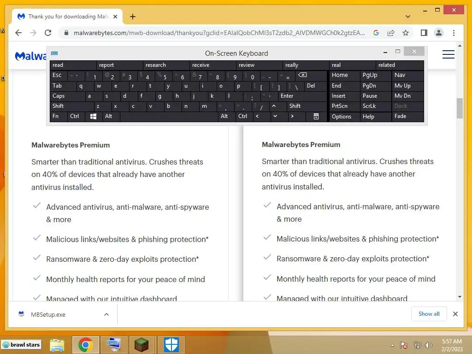Click the Home key on keyboard
This screenshot has height=354, width=472.
(x=344, y=75)
